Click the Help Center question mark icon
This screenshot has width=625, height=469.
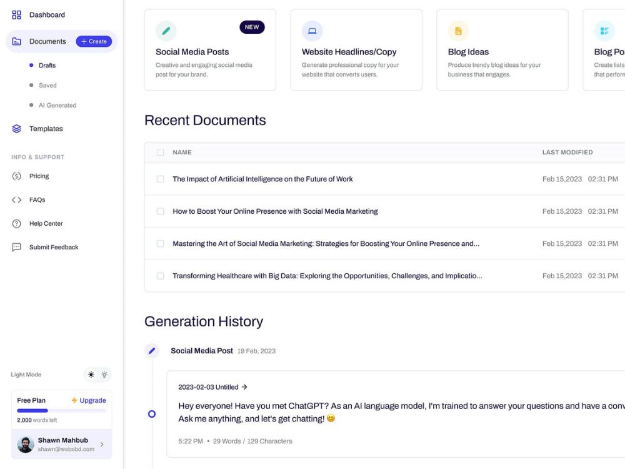tap(16, 224)
